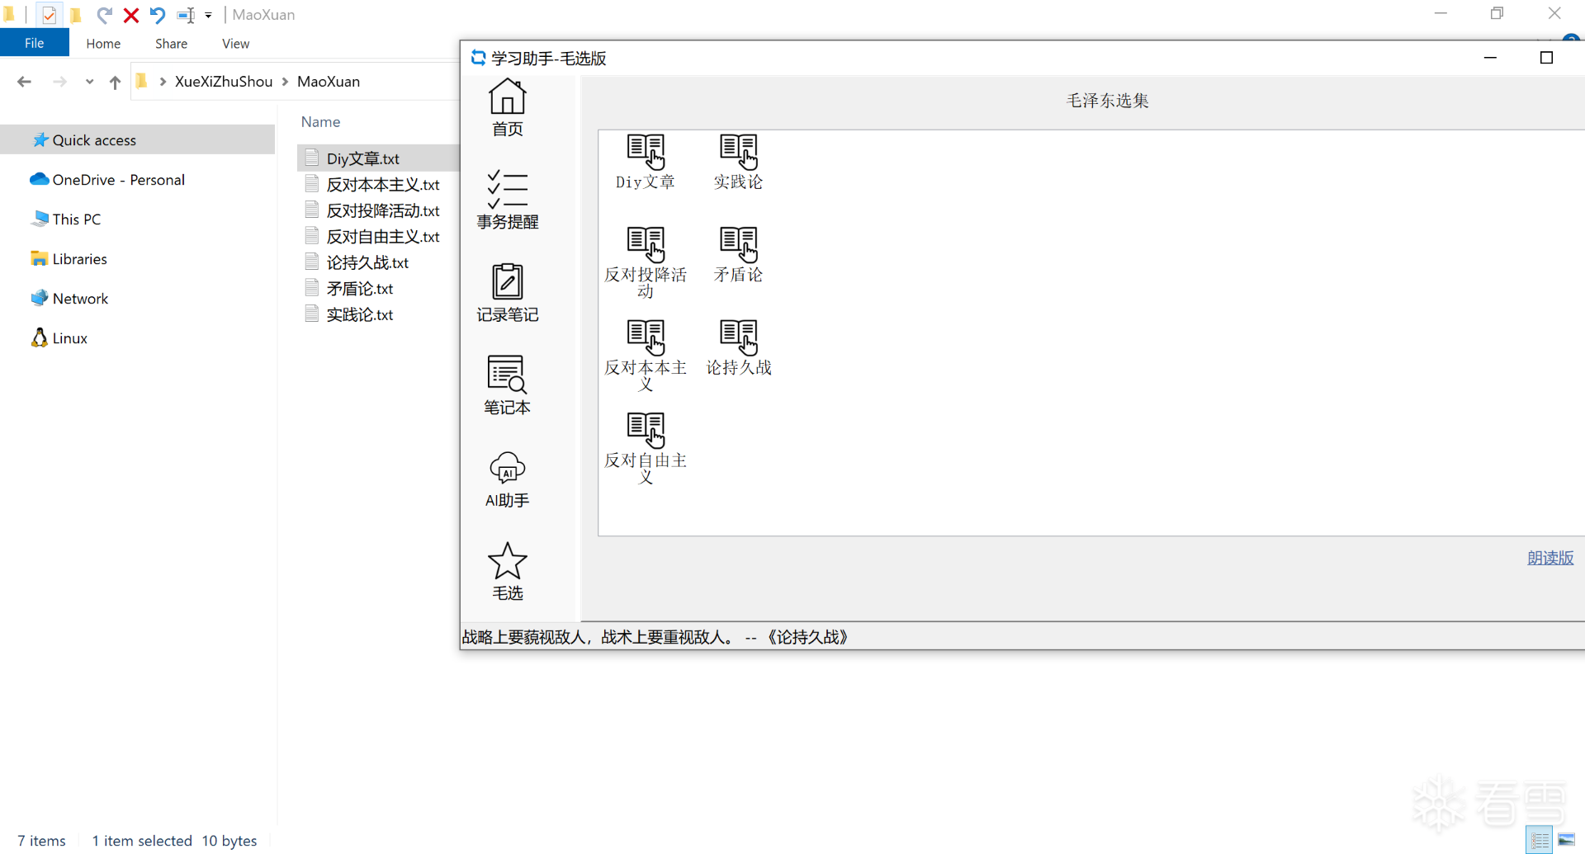Open the 论持久战 article icon
This screenshot has height=854, width=1585.
[738, 347]
